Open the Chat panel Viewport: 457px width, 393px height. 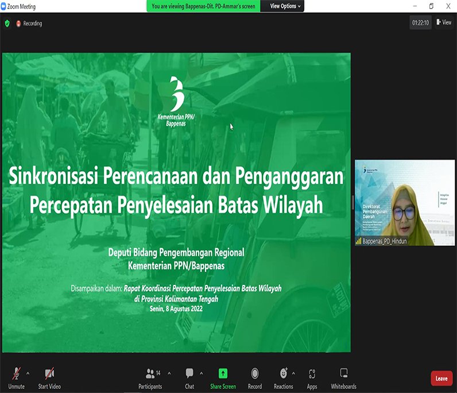[x=189, y=378]
